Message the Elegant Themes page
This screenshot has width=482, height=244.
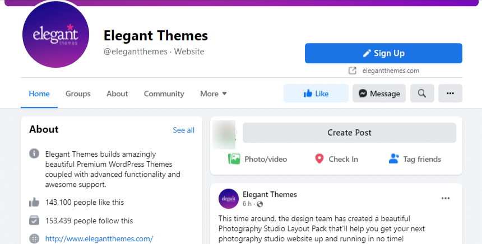[x=379, y=93]
